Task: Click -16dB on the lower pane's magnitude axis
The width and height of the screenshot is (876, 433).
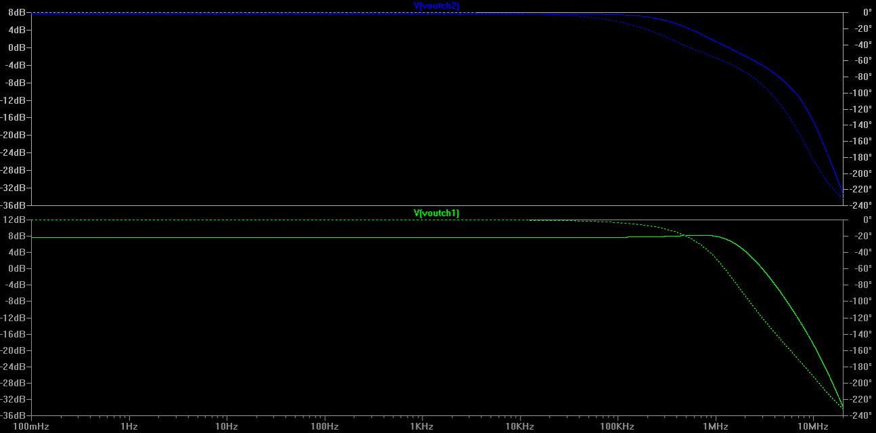Action: (14, 334)
